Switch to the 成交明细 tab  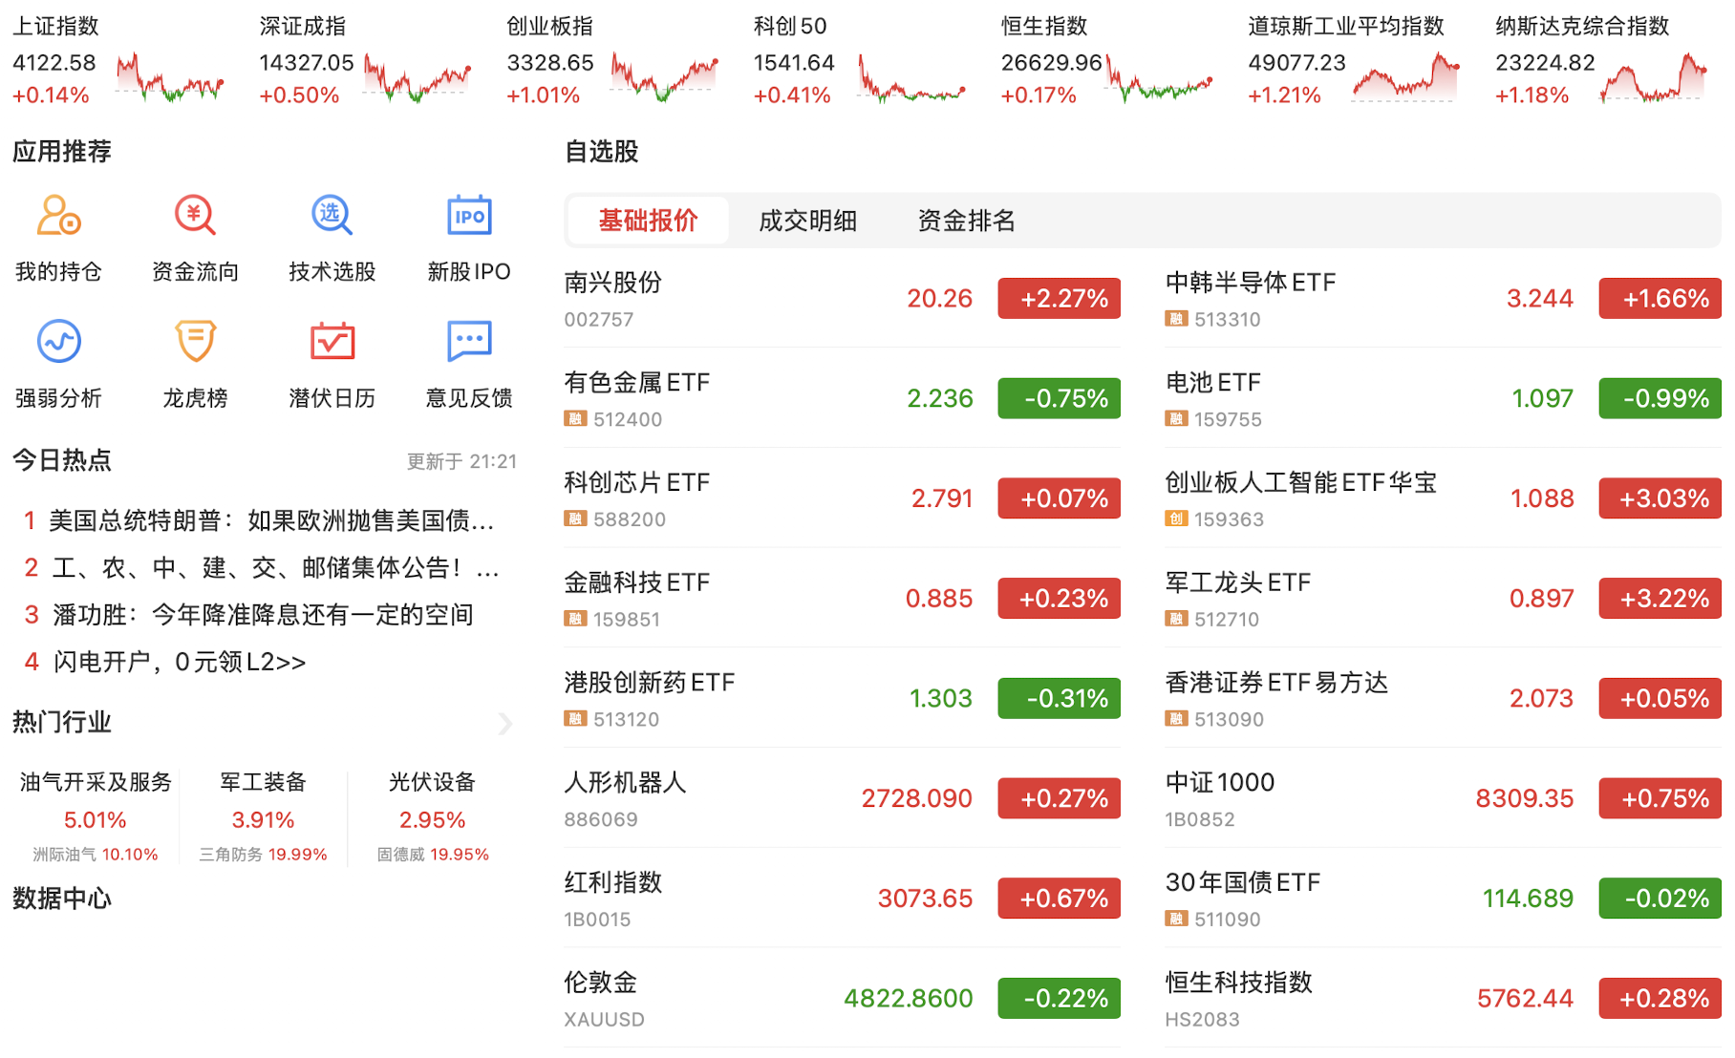806,221
